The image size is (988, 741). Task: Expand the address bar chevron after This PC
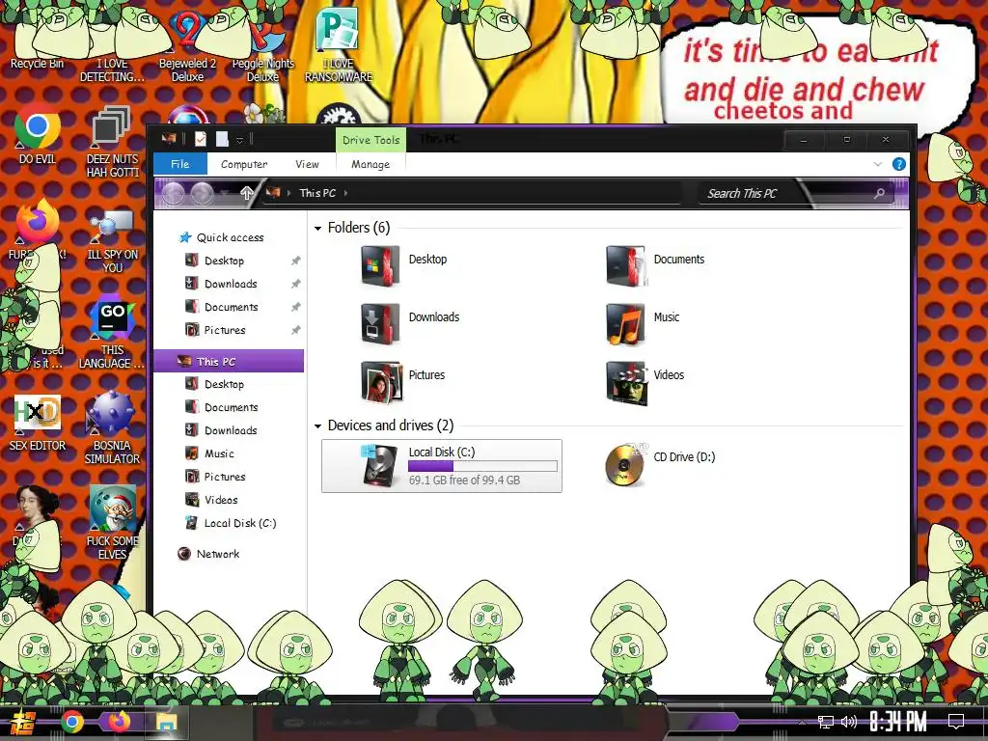pos(346,193)
